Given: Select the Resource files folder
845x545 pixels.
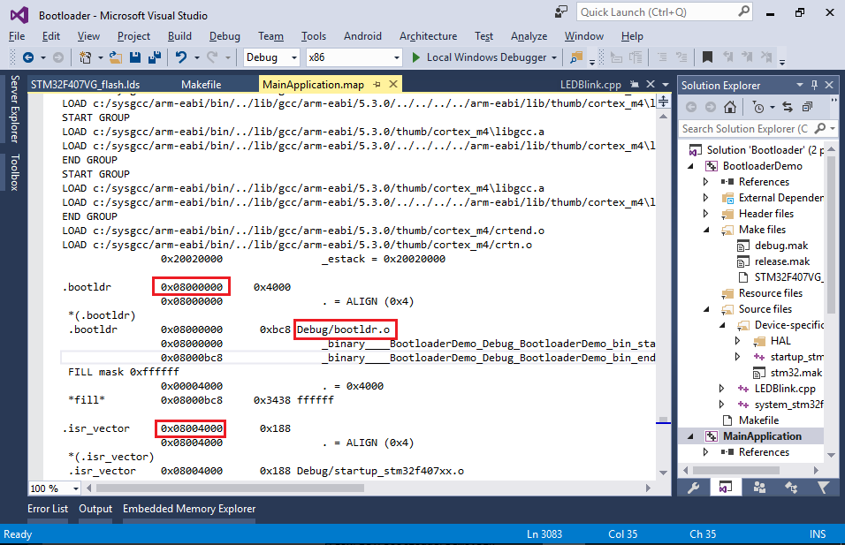Looking at the screenshot, I should [x=770, y=293].
